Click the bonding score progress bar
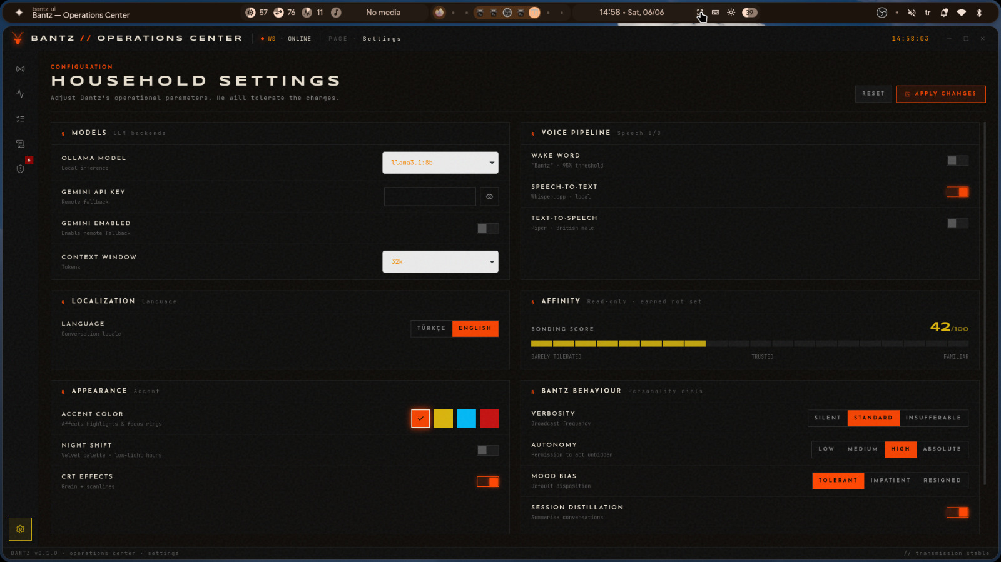 (x=749, y=344)
